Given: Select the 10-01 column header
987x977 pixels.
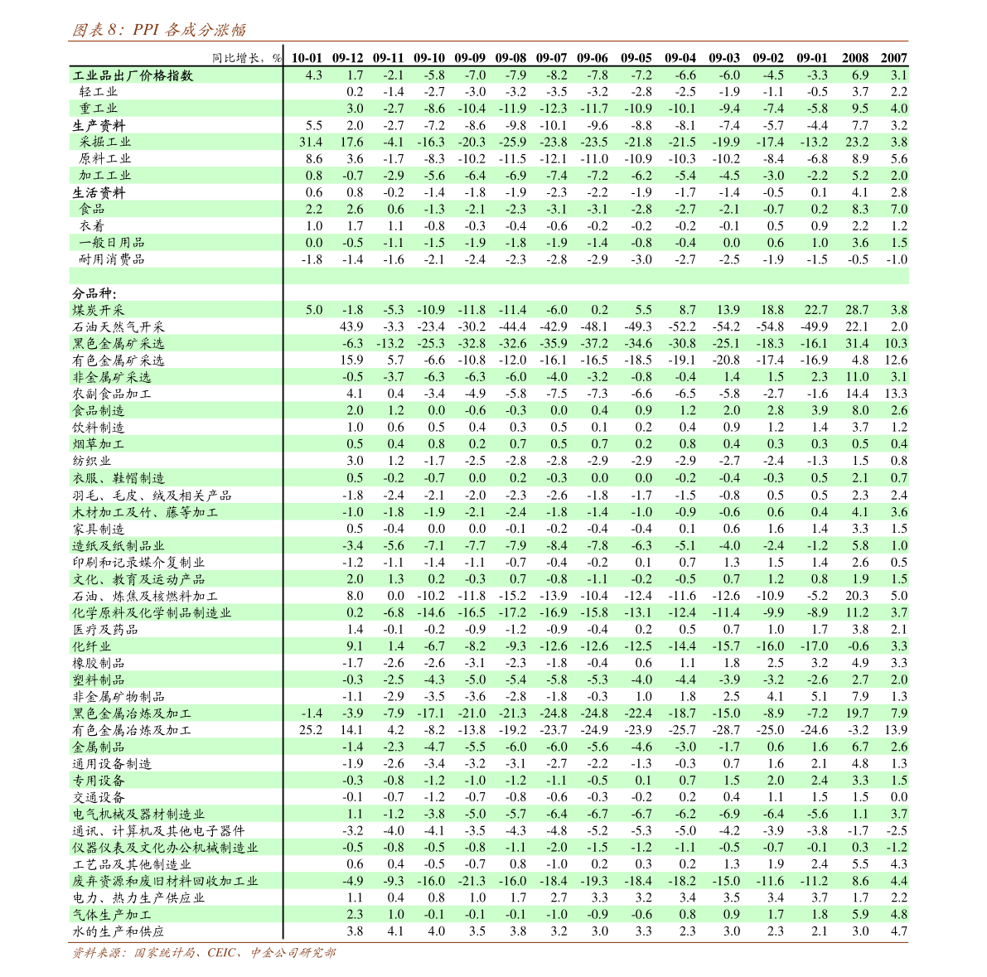Looking at the screenshot, I should click(x=306, y=57).
